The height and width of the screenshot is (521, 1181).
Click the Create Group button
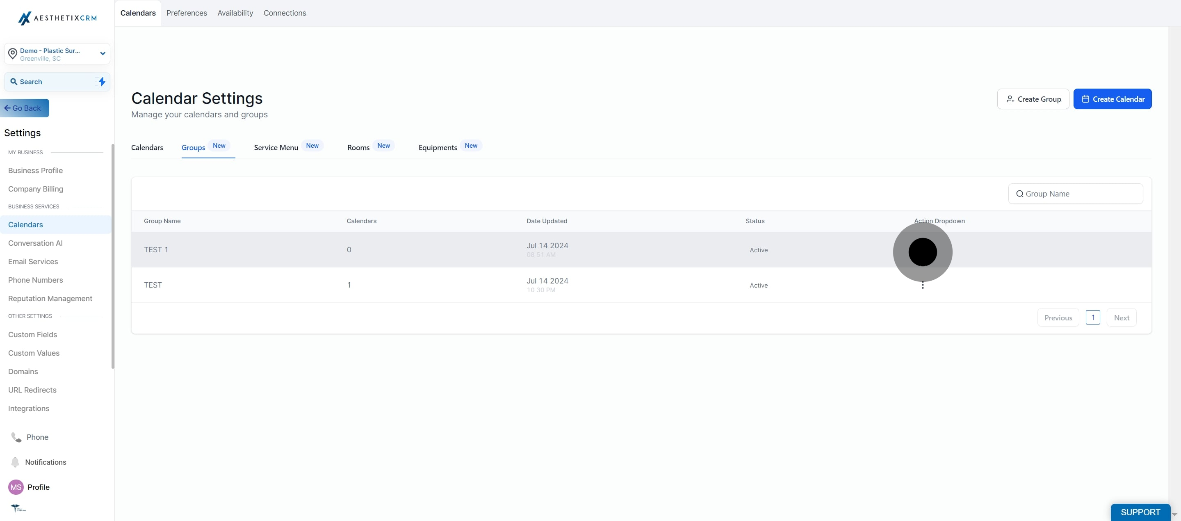1033,99
